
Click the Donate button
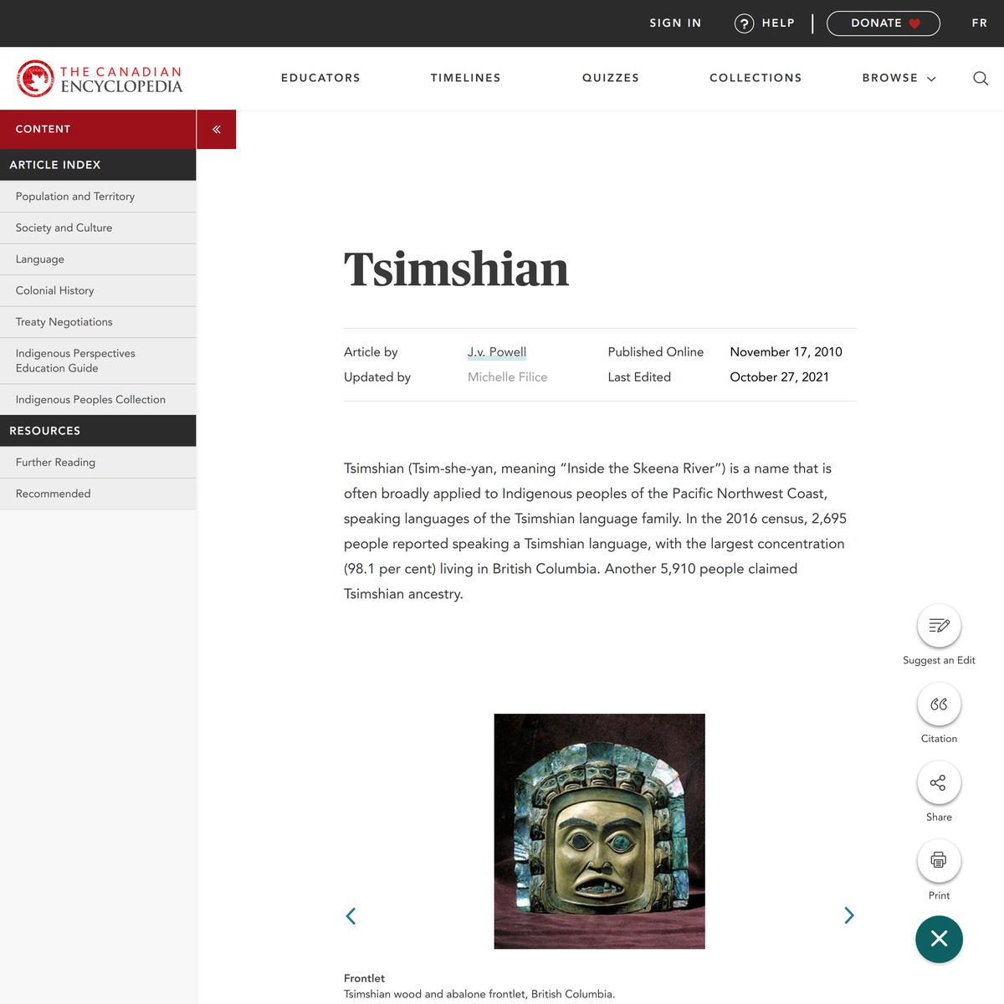point(883,23)
